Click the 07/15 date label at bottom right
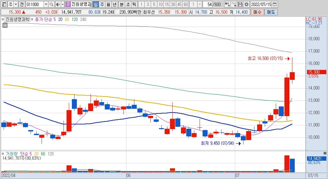 coord(313,175)
